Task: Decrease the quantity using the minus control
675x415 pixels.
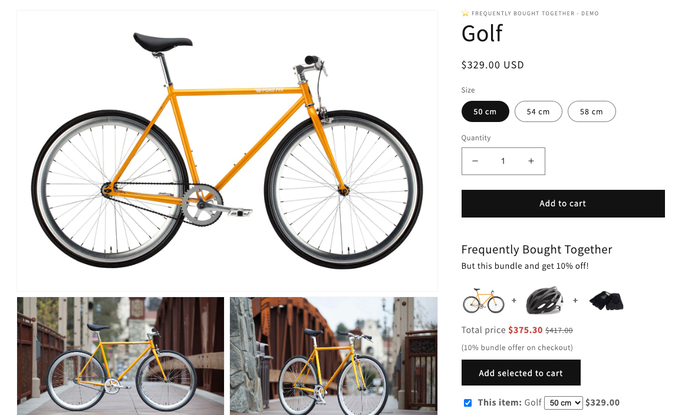Action: pyautogui.click(x=475, y=160)
